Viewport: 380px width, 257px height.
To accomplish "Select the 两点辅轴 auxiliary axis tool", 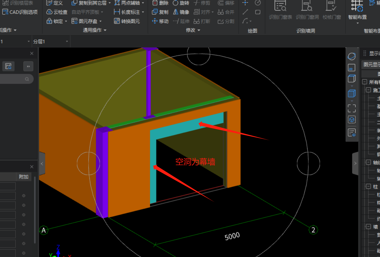I will click(127, 3).
